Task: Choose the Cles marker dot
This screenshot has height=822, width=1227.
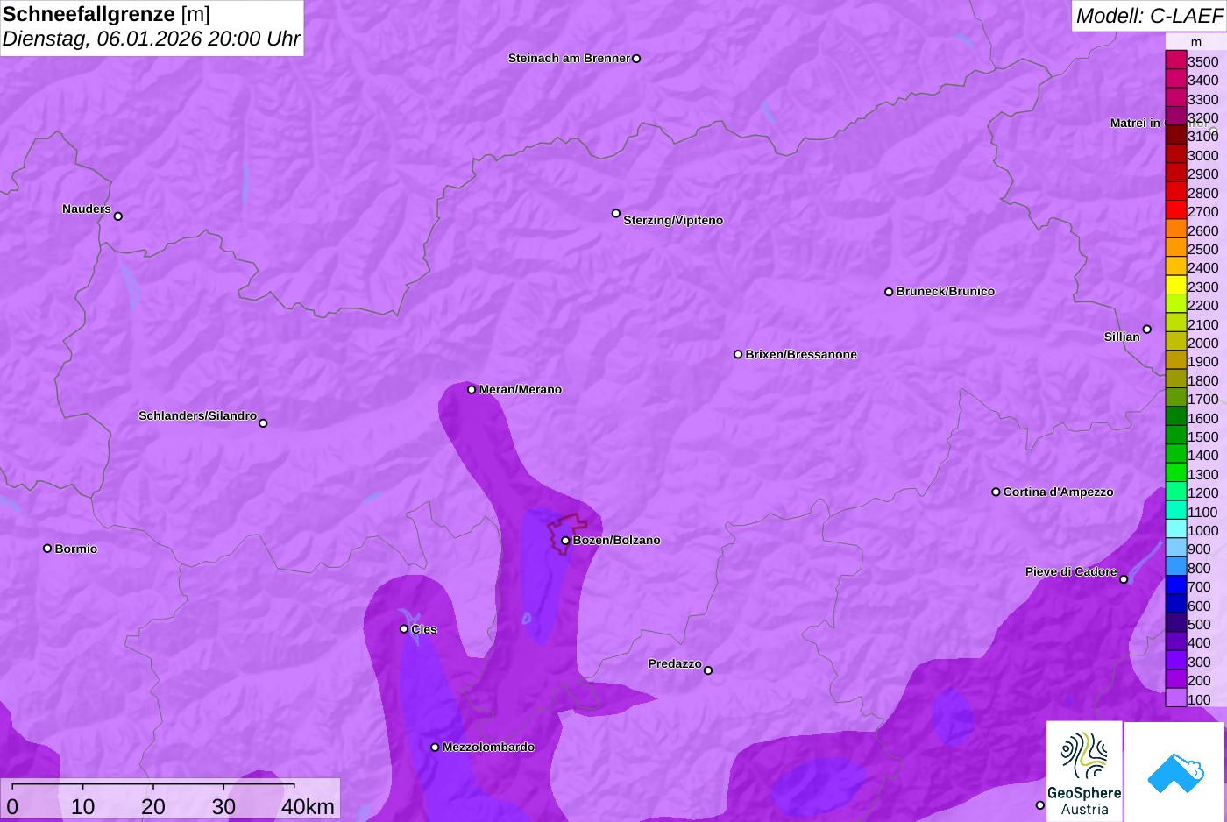Action: pyautogui.click(x=404, y=629)
